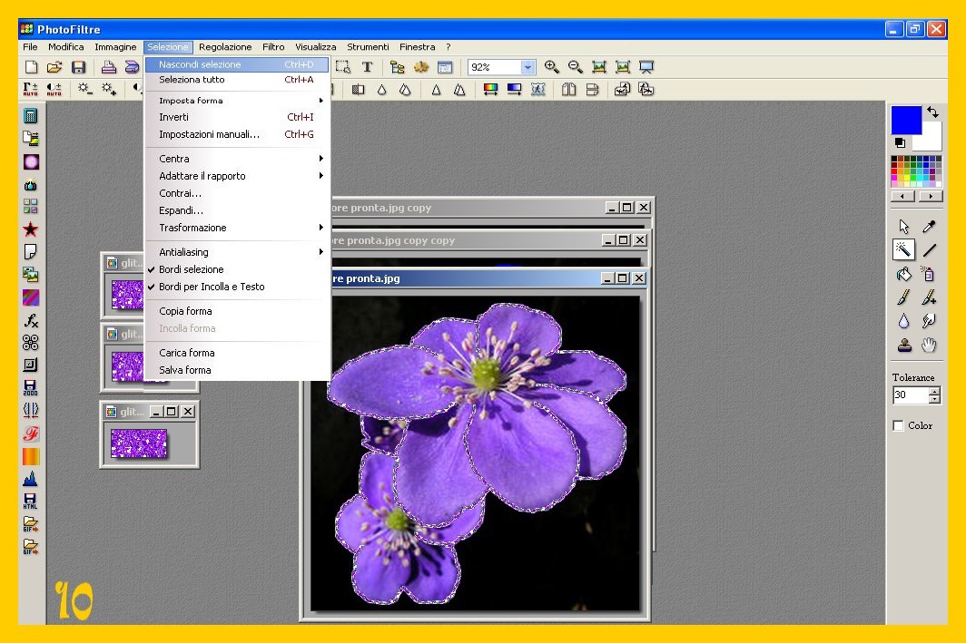Select the Paint Bucket fill tool
This screenshot has height=643, width=966.
903,274
